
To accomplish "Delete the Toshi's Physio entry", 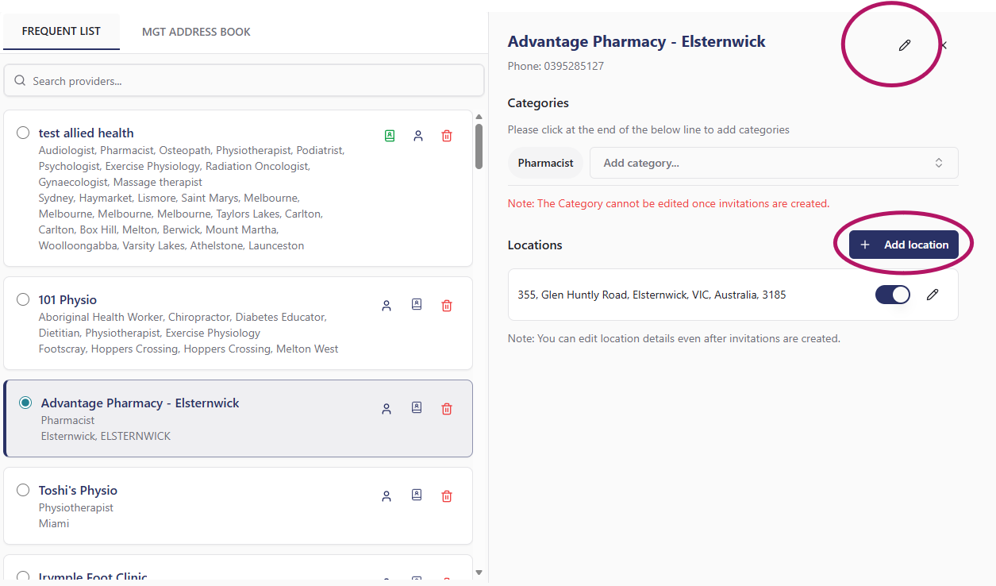I will point(447,496).
